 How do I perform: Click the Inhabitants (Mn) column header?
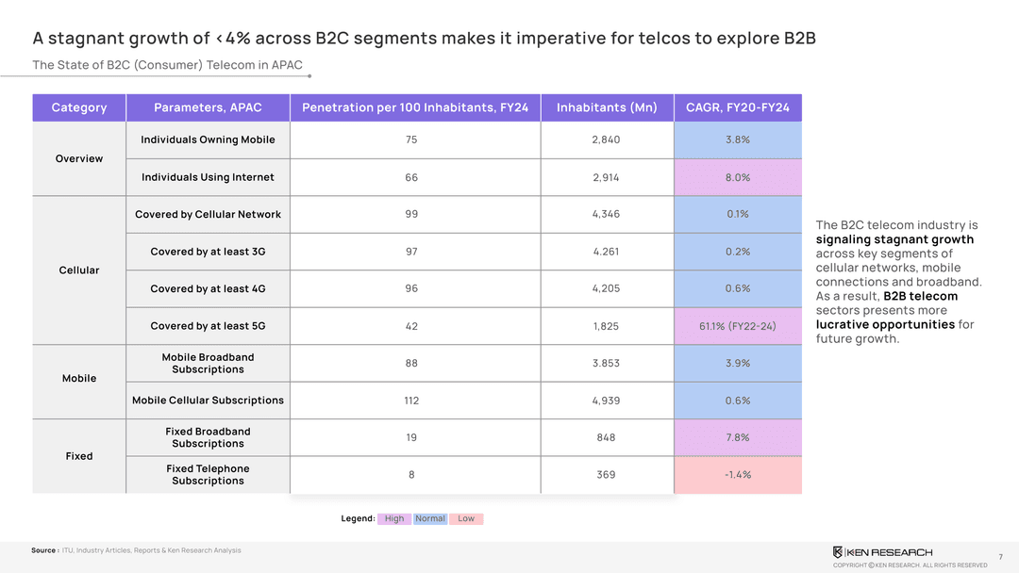(x=607, y=107)
